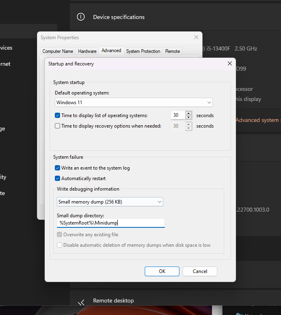Close the System Properties window

[196, 37]
